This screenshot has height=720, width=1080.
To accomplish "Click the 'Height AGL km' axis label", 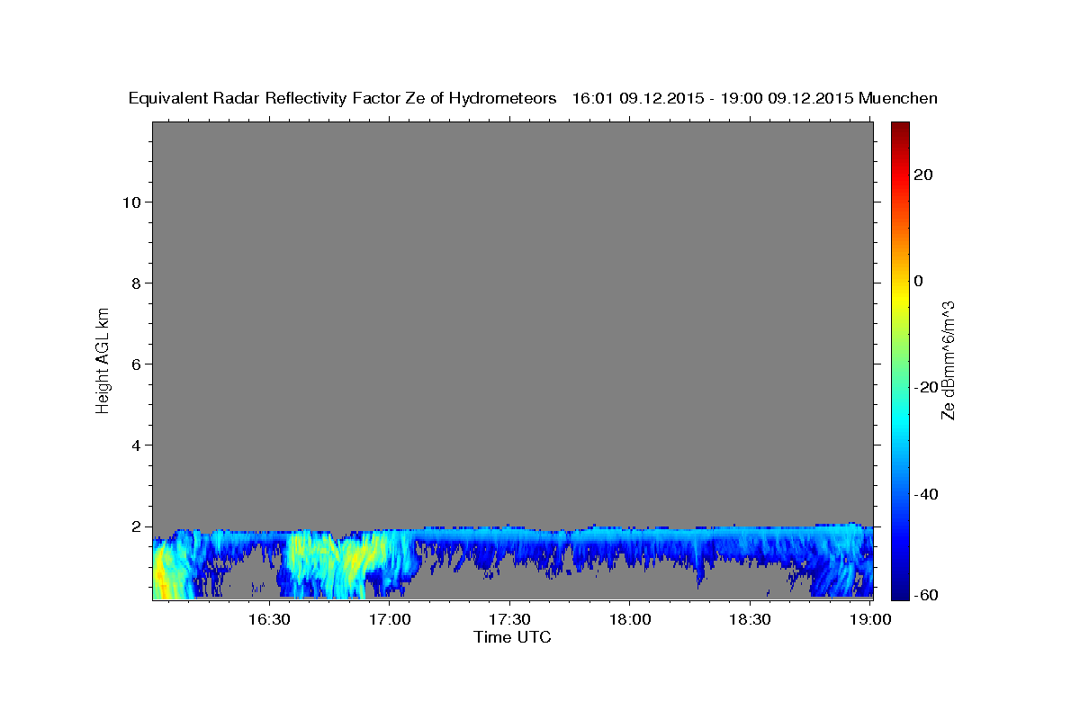I will tap(103, 359).
